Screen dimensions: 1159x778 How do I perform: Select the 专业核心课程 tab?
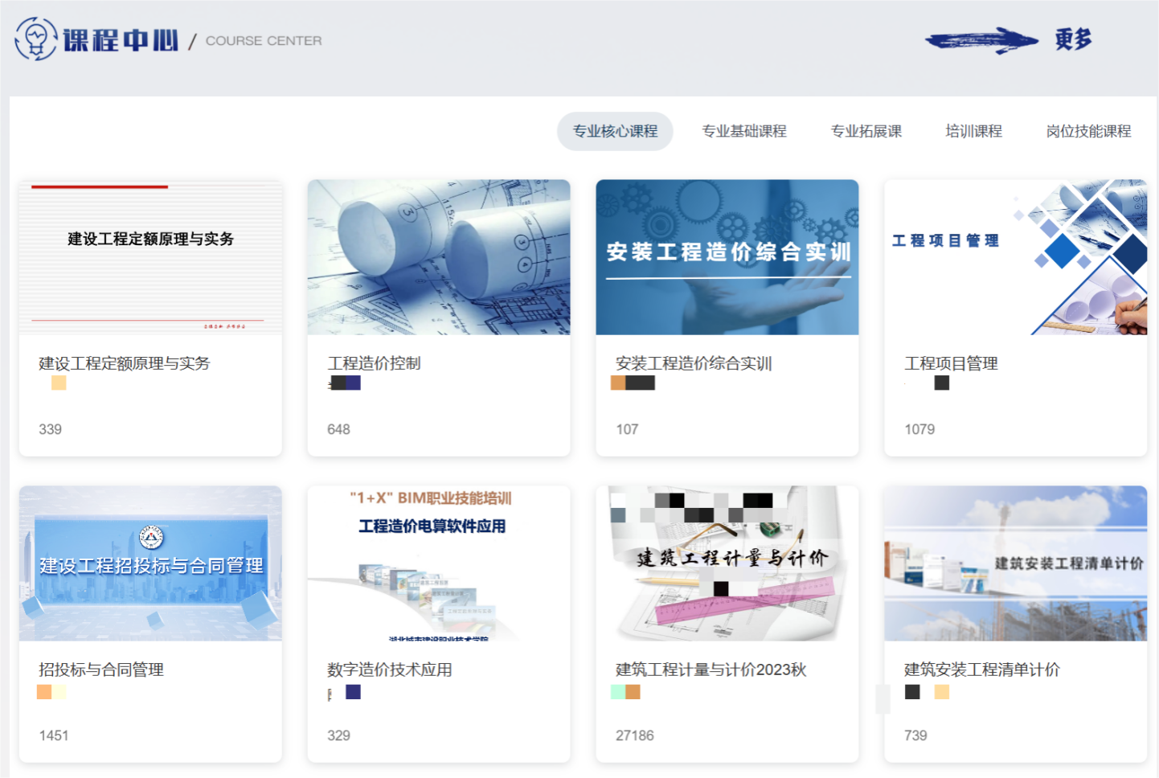click(x=615, y=131)
